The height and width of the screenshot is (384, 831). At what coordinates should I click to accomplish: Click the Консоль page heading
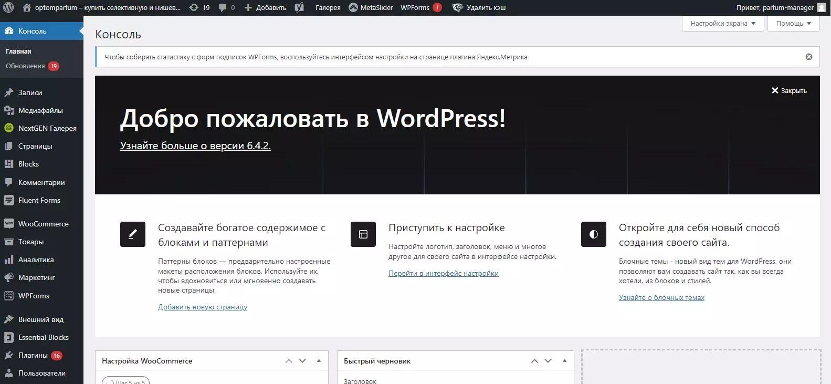pos(118,34)
